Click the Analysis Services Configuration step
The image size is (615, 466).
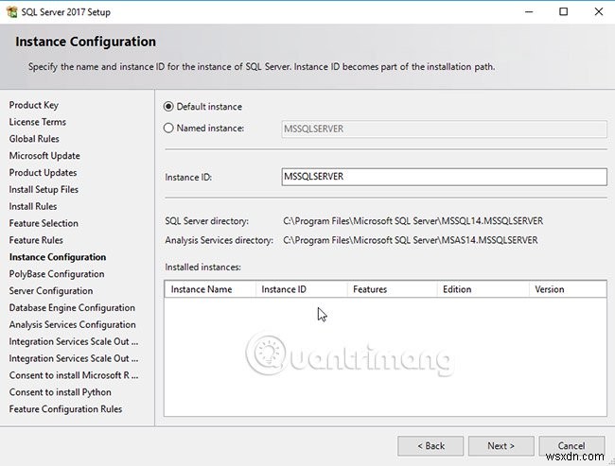pos(73,324)
